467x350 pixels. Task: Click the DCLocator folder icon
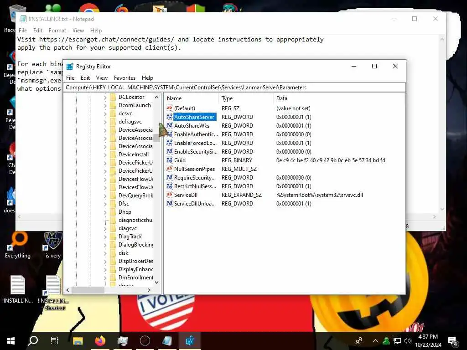[113, 97]
